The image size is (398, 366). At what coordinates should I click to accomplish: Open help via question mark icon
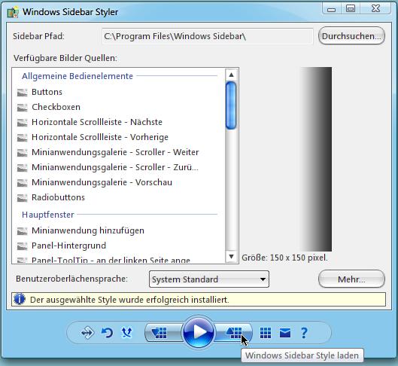[x=304, y=333]
